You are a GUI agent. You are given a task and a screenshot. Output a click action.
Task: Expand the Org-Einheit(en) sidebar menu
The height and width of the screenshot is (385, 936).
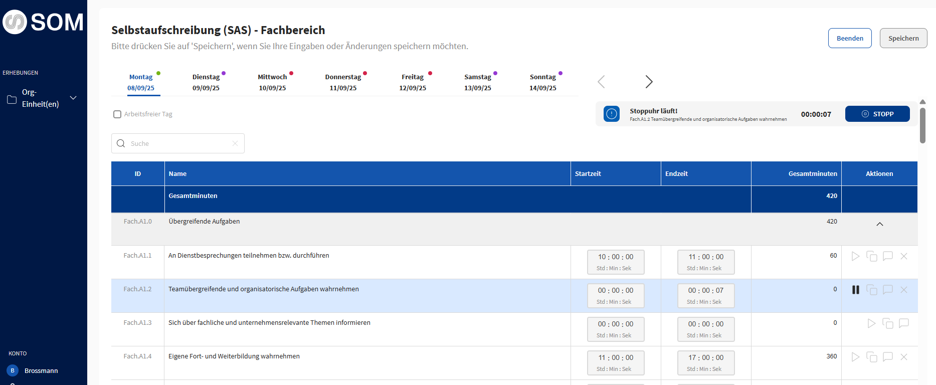click(x=73, y=98)
